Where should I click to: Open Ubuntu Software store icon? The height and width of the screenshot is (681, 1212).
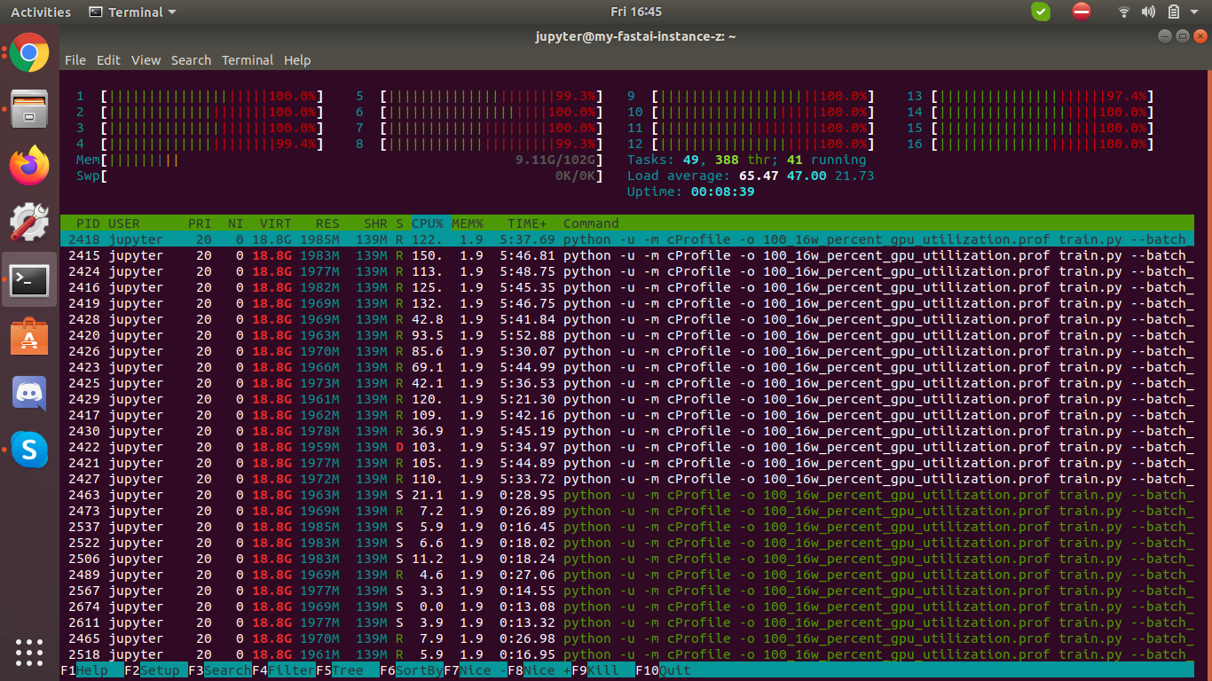coord(29,336)
